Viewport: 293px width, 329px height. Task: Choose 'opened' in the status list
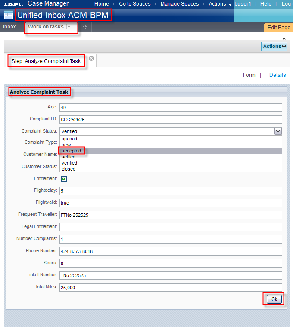[171, 139]
